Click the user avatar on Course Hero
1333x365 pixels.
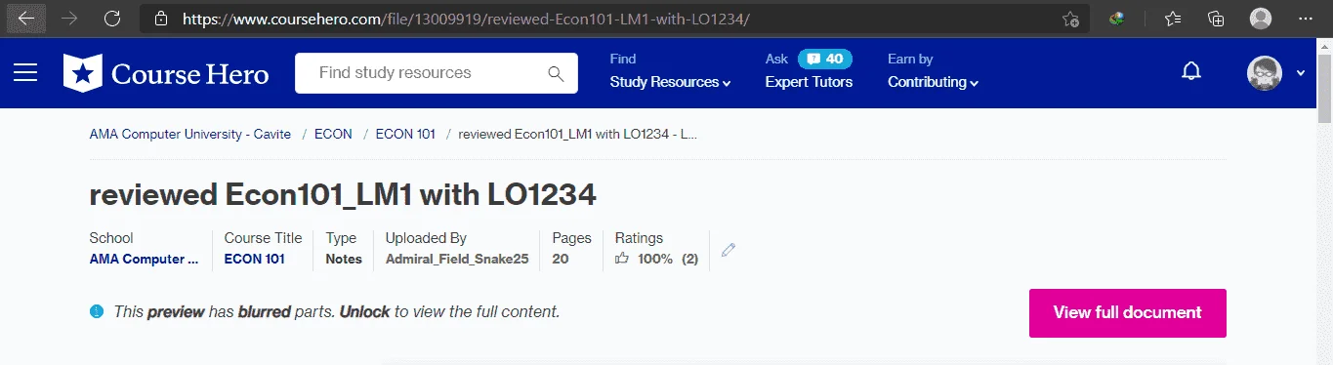[1264, 73]
